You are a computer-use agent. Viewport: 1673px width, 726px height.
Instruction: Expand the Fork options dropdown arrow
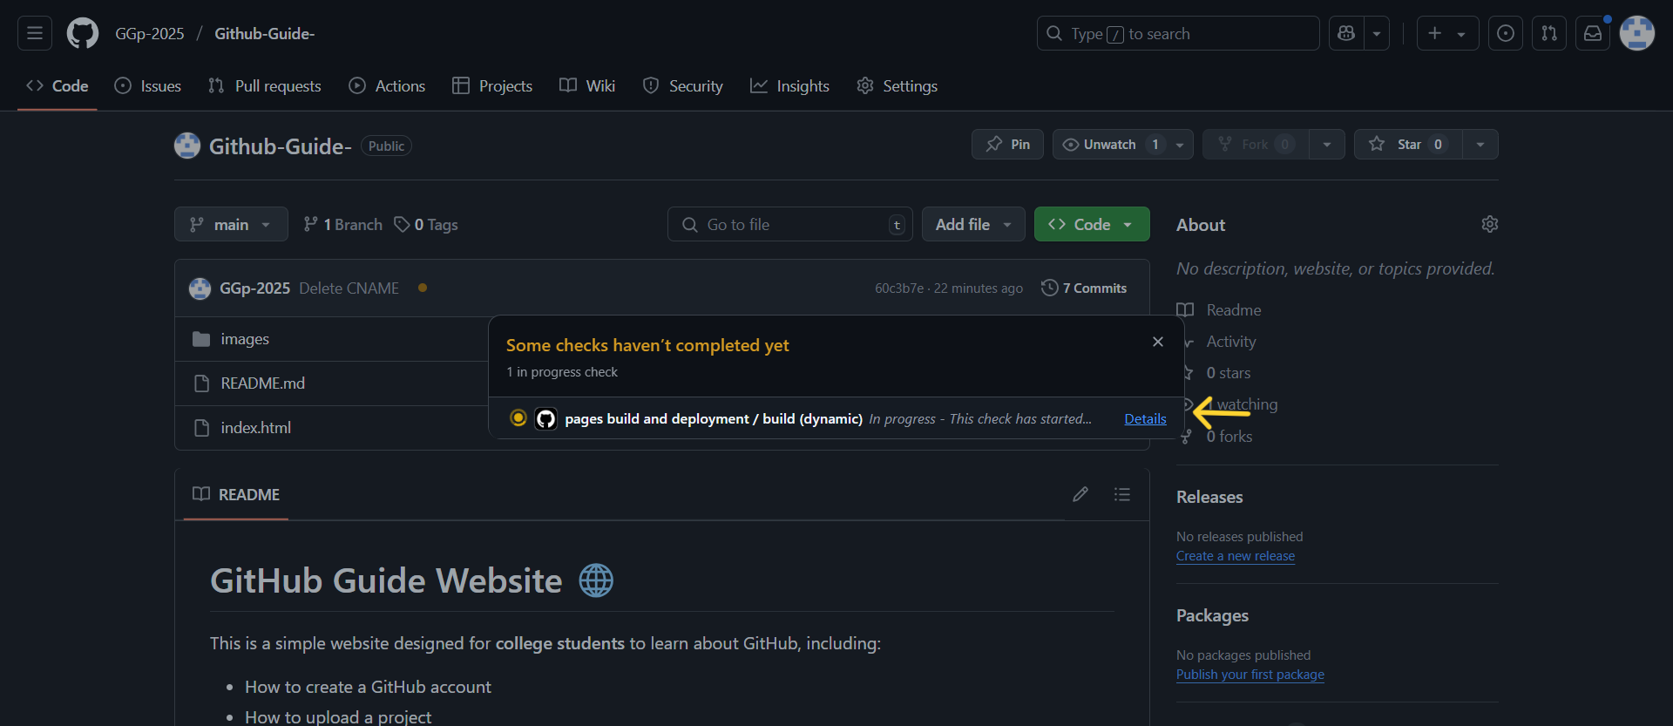pos(1327,144)
